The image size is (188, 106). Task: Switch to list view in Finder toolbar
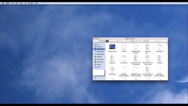110,41
